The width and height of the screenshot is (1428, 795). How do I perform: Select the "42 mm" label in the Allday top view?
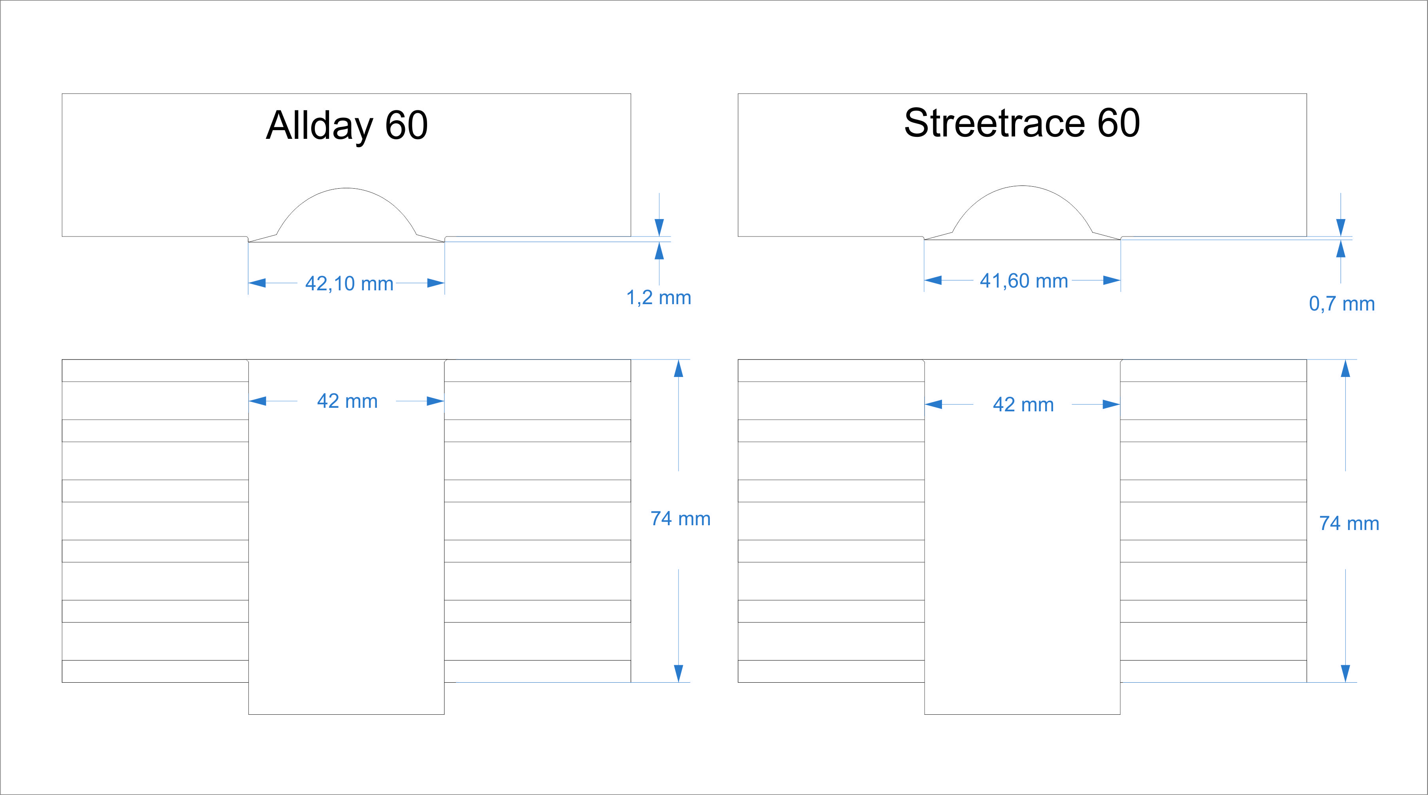coord(347,401)
